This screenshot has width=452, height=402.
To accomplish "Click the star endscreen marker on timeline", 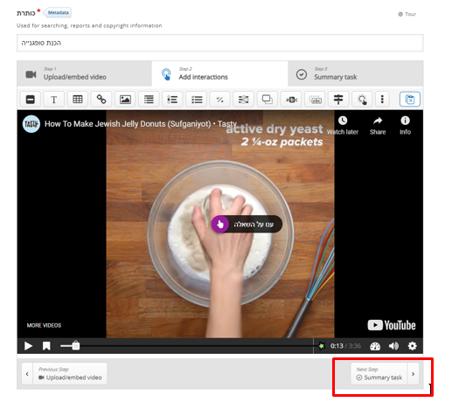I will 322,346.
